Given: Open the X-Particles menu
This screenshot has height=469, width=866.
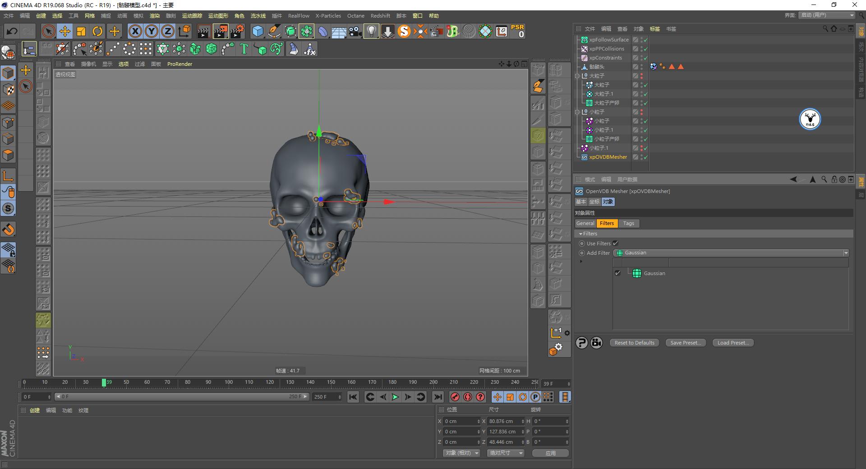Looking at the screenshot, I should (x=328, y=15).
